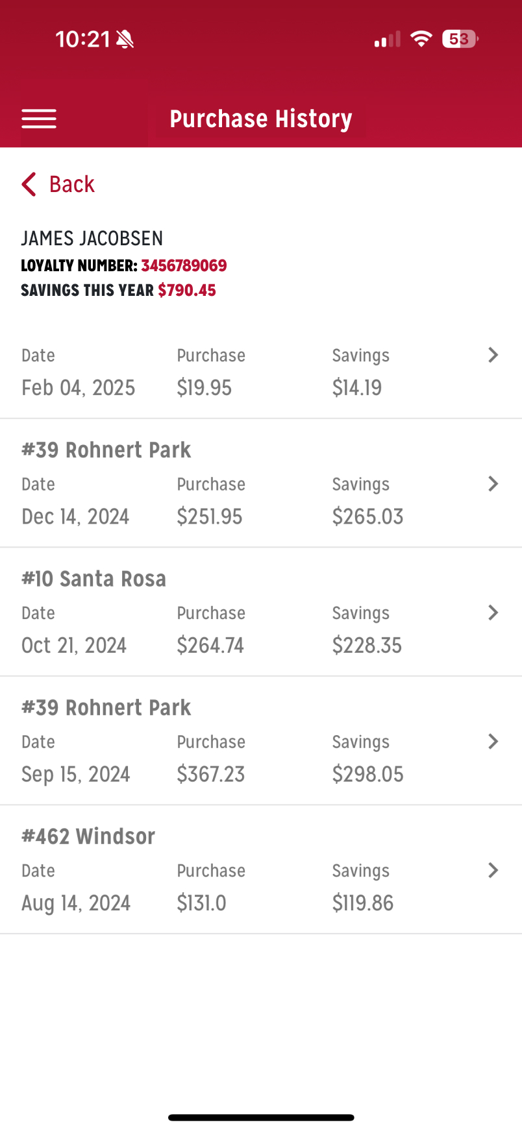Tap the $790.45 yearly savings amount
Viewport: 522px width, 1129px height.
(187, 290)
